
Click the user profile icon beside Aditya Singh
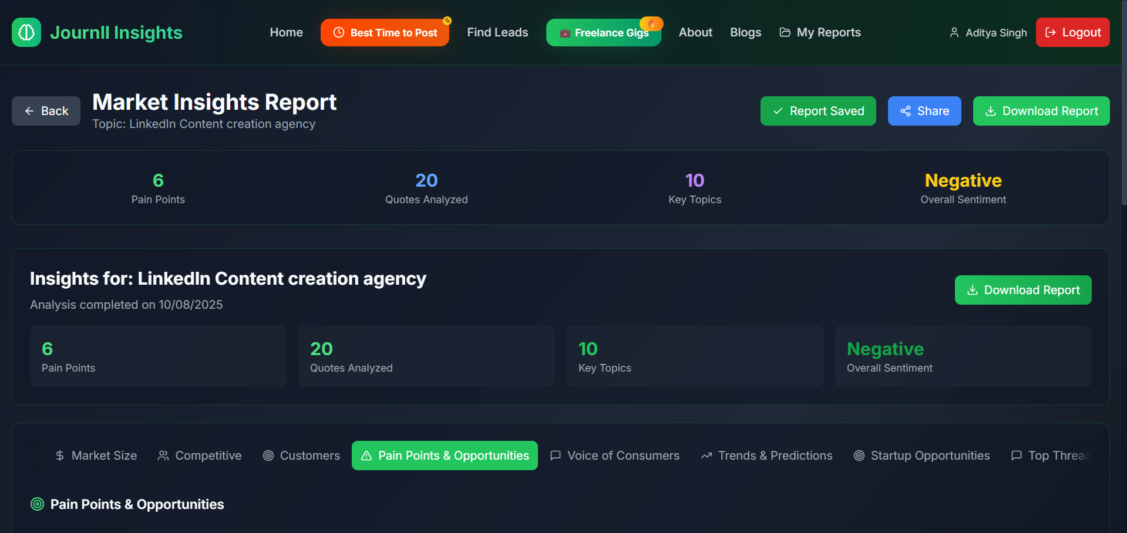[x=954, y=32]
